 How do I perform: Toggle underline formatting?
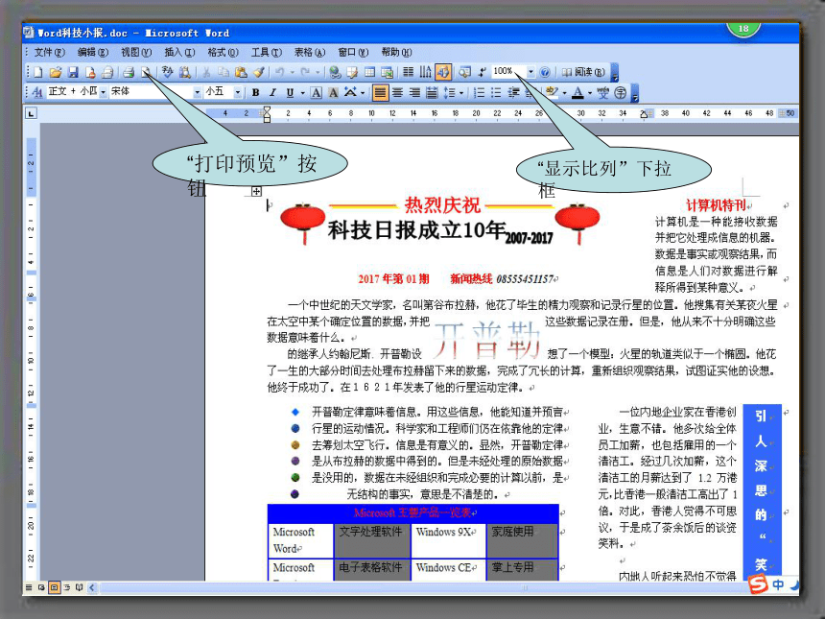tap(290, 93)
